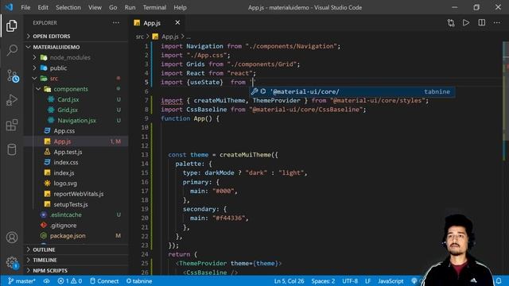Open the View menu

tap(95, 7)
